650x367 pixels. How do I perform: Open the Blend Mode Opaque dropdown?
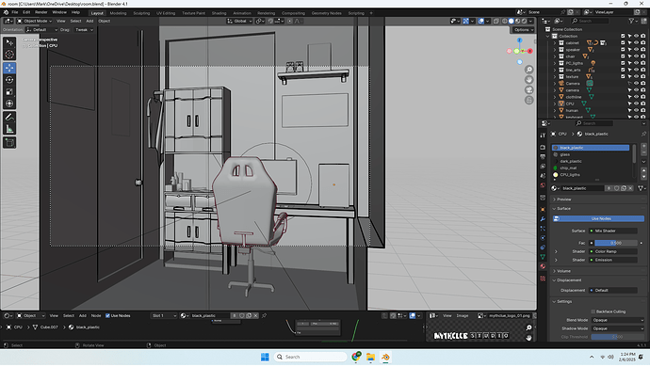click(x=618, y=320)
